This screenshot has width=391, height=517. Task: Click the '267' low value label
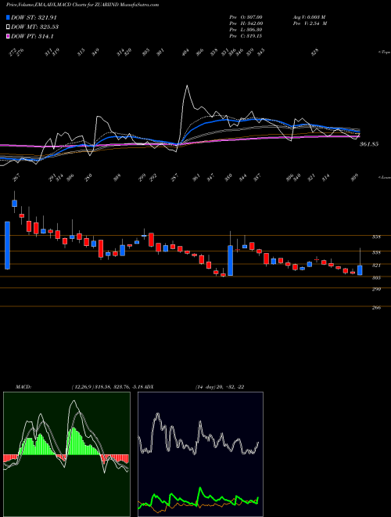[16, 178]
